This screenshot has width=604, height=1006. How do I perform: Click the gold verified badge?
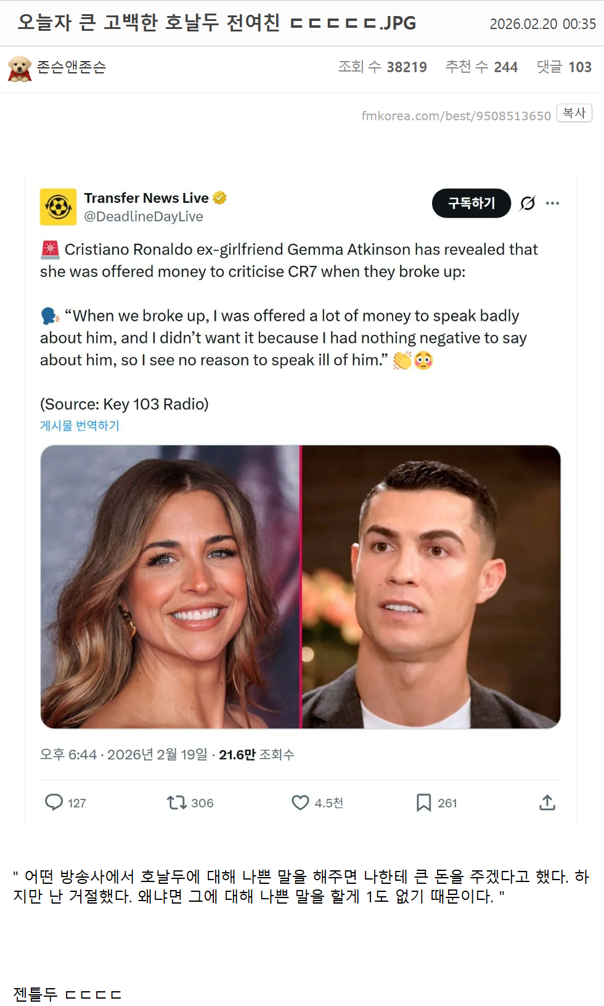[x=219, y=198]
